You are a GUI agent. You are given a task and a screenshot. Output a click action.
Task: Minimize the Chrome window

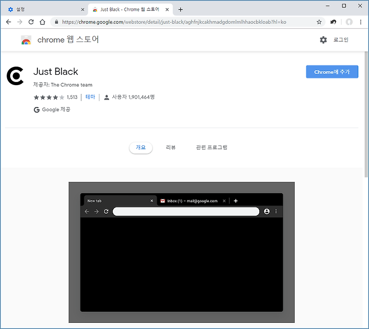[x=327, y=6]
